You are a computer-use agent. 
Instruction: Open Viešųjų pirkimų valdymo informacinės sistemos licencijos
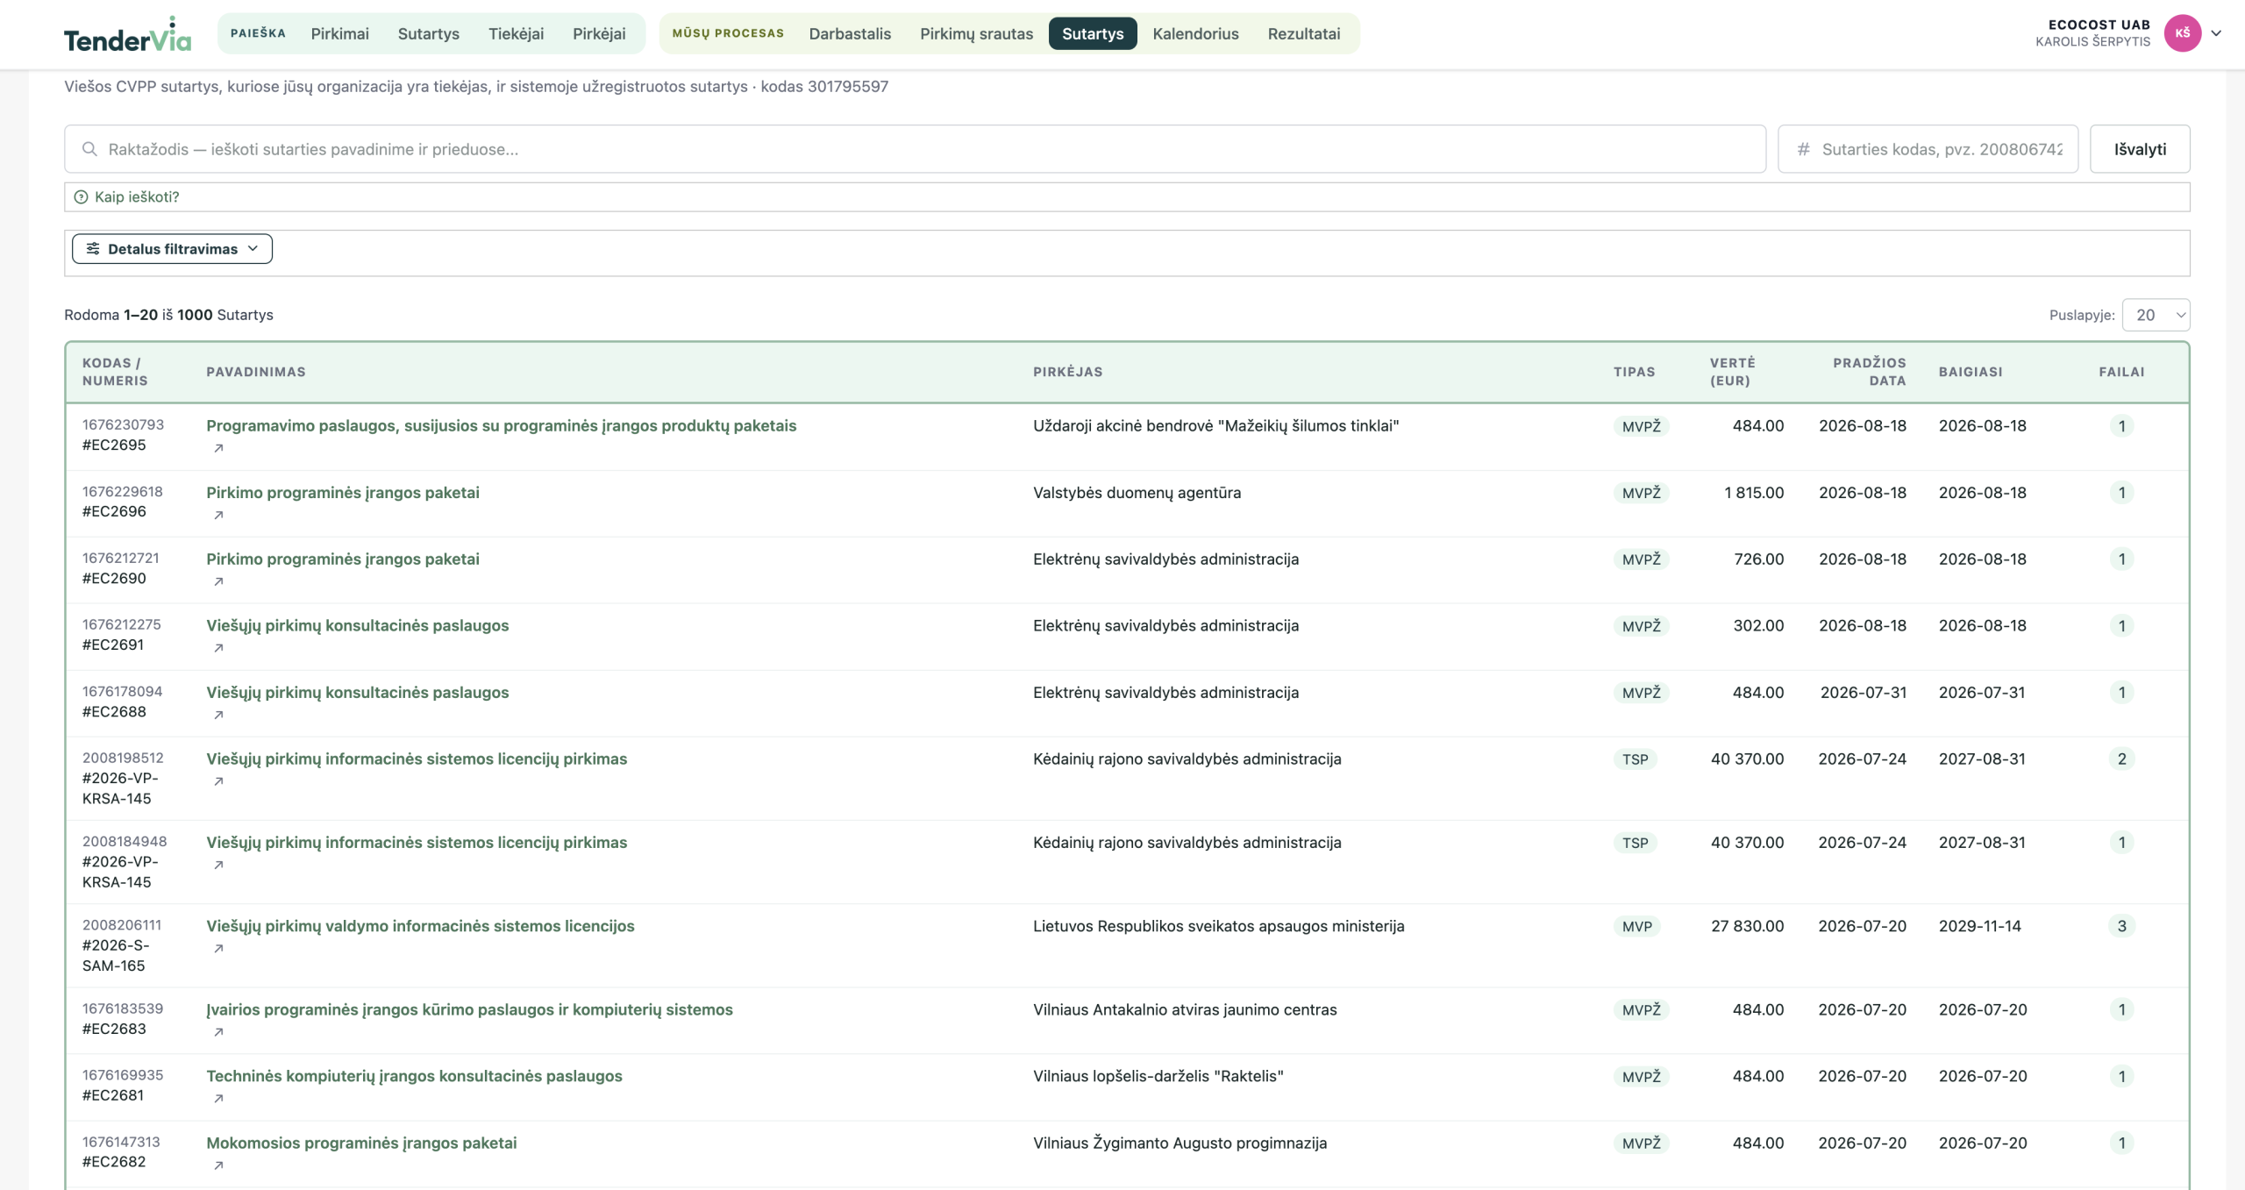pyautogui.click(x=420, y=926)
